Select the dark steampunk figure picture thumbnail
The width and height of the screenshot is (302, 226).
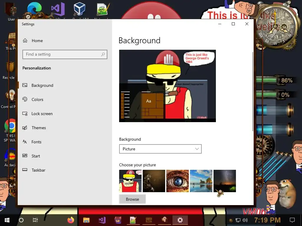(x=154, y=181)
